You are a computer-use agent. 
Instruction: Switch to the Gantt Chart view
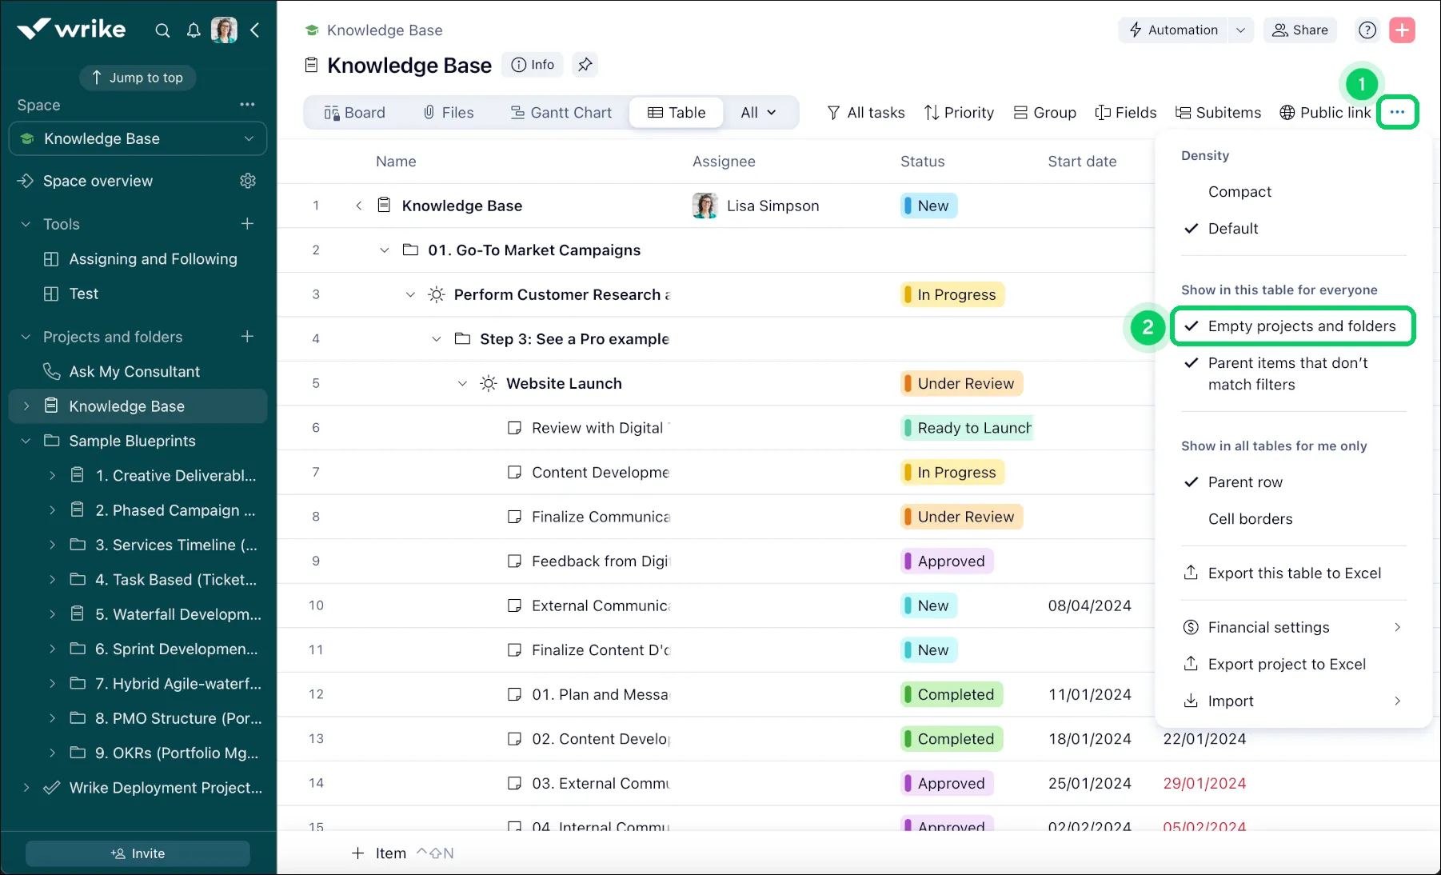point(561,112)
